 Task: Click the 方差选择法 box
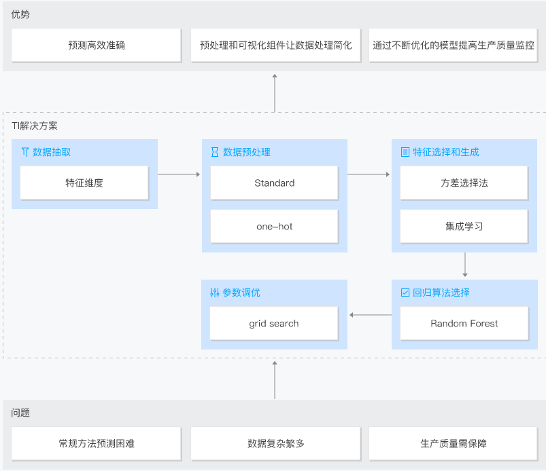[464, 183]
